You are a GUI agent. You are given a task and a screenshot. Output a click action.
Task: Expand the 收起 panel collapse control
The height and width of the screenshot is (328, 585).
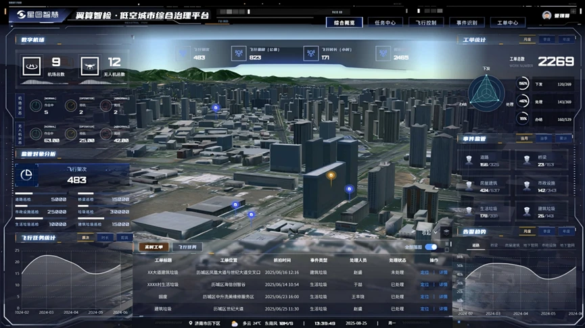(x=427, y=232)
